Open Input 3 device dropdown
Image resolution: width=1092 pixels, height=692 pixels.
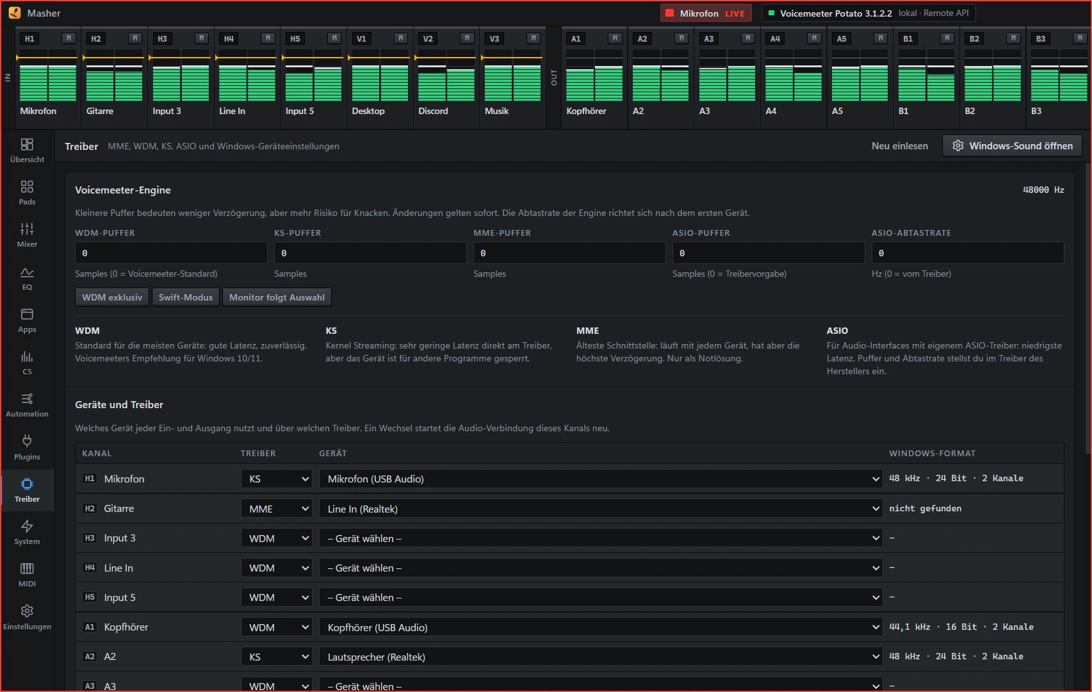point(601,538)
